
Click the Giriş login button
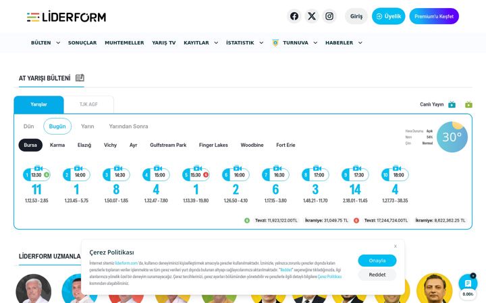point(356,16)
